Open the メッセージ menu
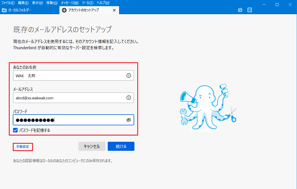The width and height of the screenshot is (297, 189). point(70,3)
